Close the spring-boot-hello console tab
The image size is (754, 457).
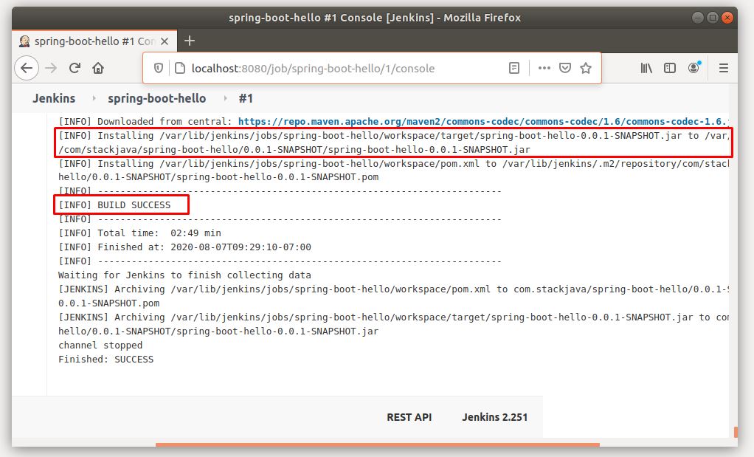pyautogui.click(x=165, y=41)
